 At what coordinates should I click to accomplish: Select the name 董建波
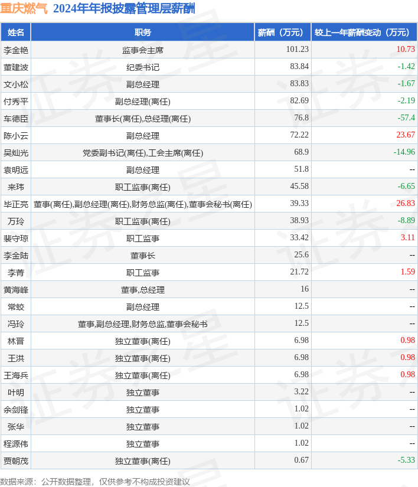click(16, 67)
